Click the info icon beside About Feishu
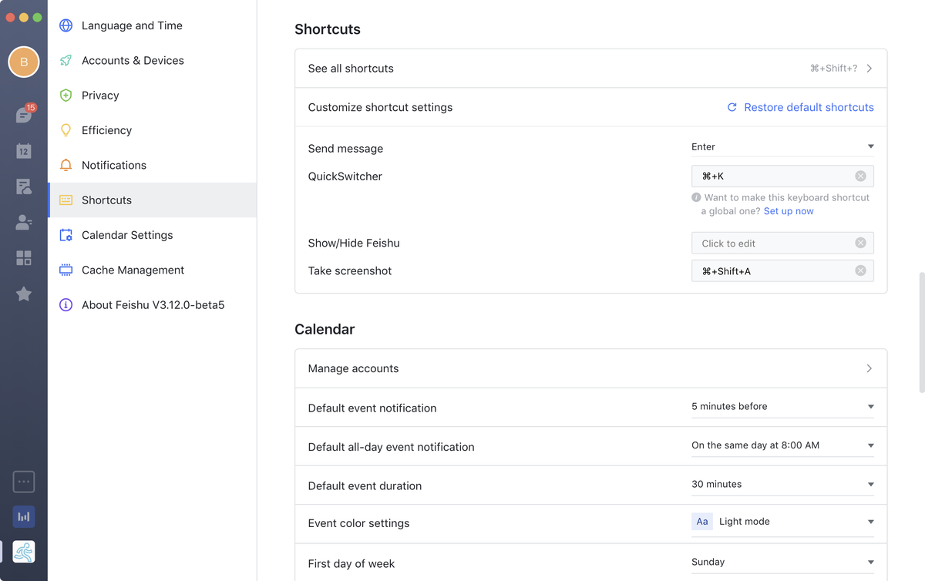Image resolution: width=925 pixels, height=581 pixels. click(x=66, y=305)
